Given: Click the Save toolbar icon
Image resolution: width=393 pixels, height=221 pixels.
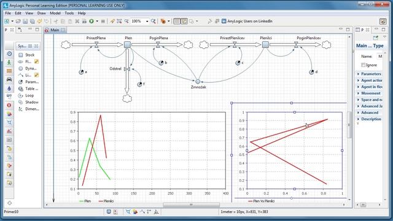Looking at the screenshot, I should 25,21.
